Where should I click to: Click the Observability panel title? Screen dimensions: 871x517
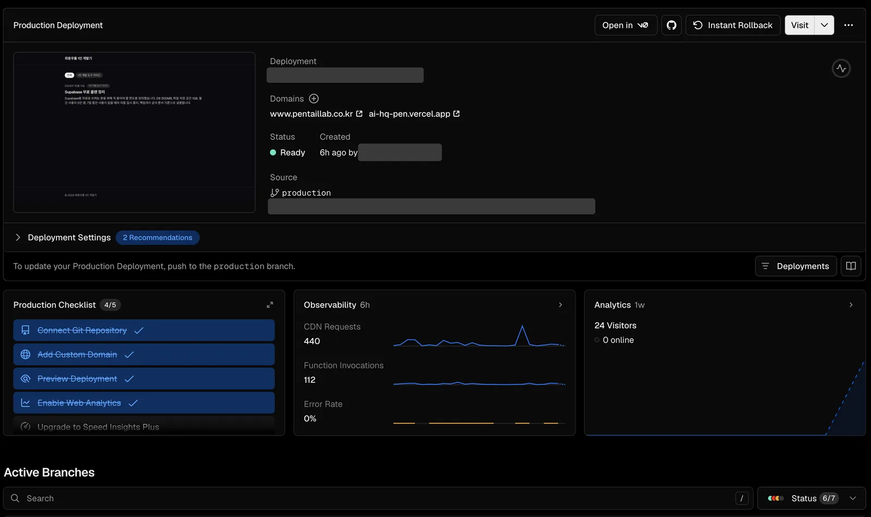point(330,305)
